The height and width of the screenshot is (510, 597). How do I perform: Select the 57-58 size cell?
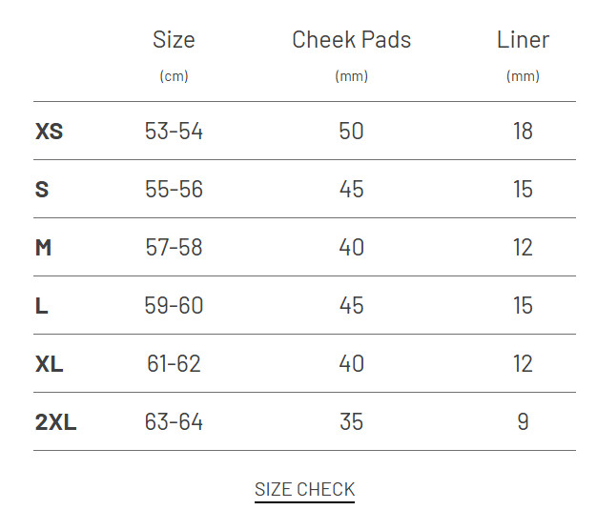[x=174, y=247]
